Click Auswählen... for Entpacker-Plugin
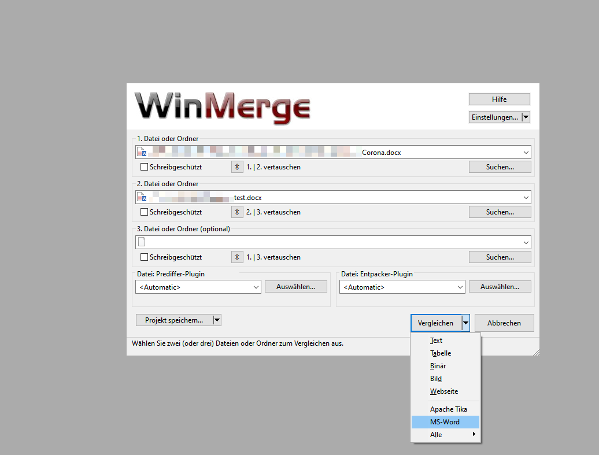This screenshot has width=599, height=455. click(500, 287)
